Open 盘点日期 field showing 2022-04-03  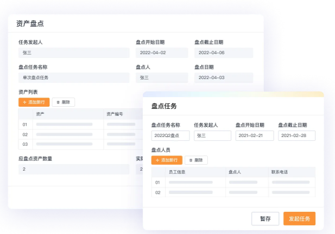point(224,77)
